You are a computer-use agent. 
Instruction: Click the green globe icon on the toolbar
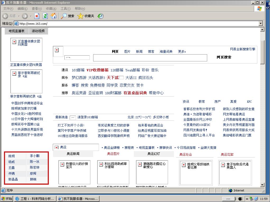(100, 16)
